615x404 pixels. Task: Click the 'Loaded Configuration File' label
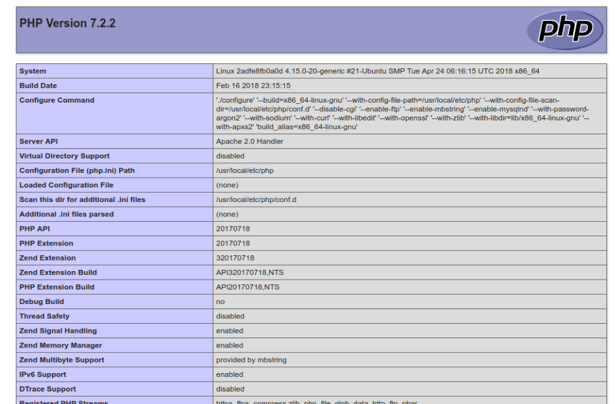(x=66, y=185)
